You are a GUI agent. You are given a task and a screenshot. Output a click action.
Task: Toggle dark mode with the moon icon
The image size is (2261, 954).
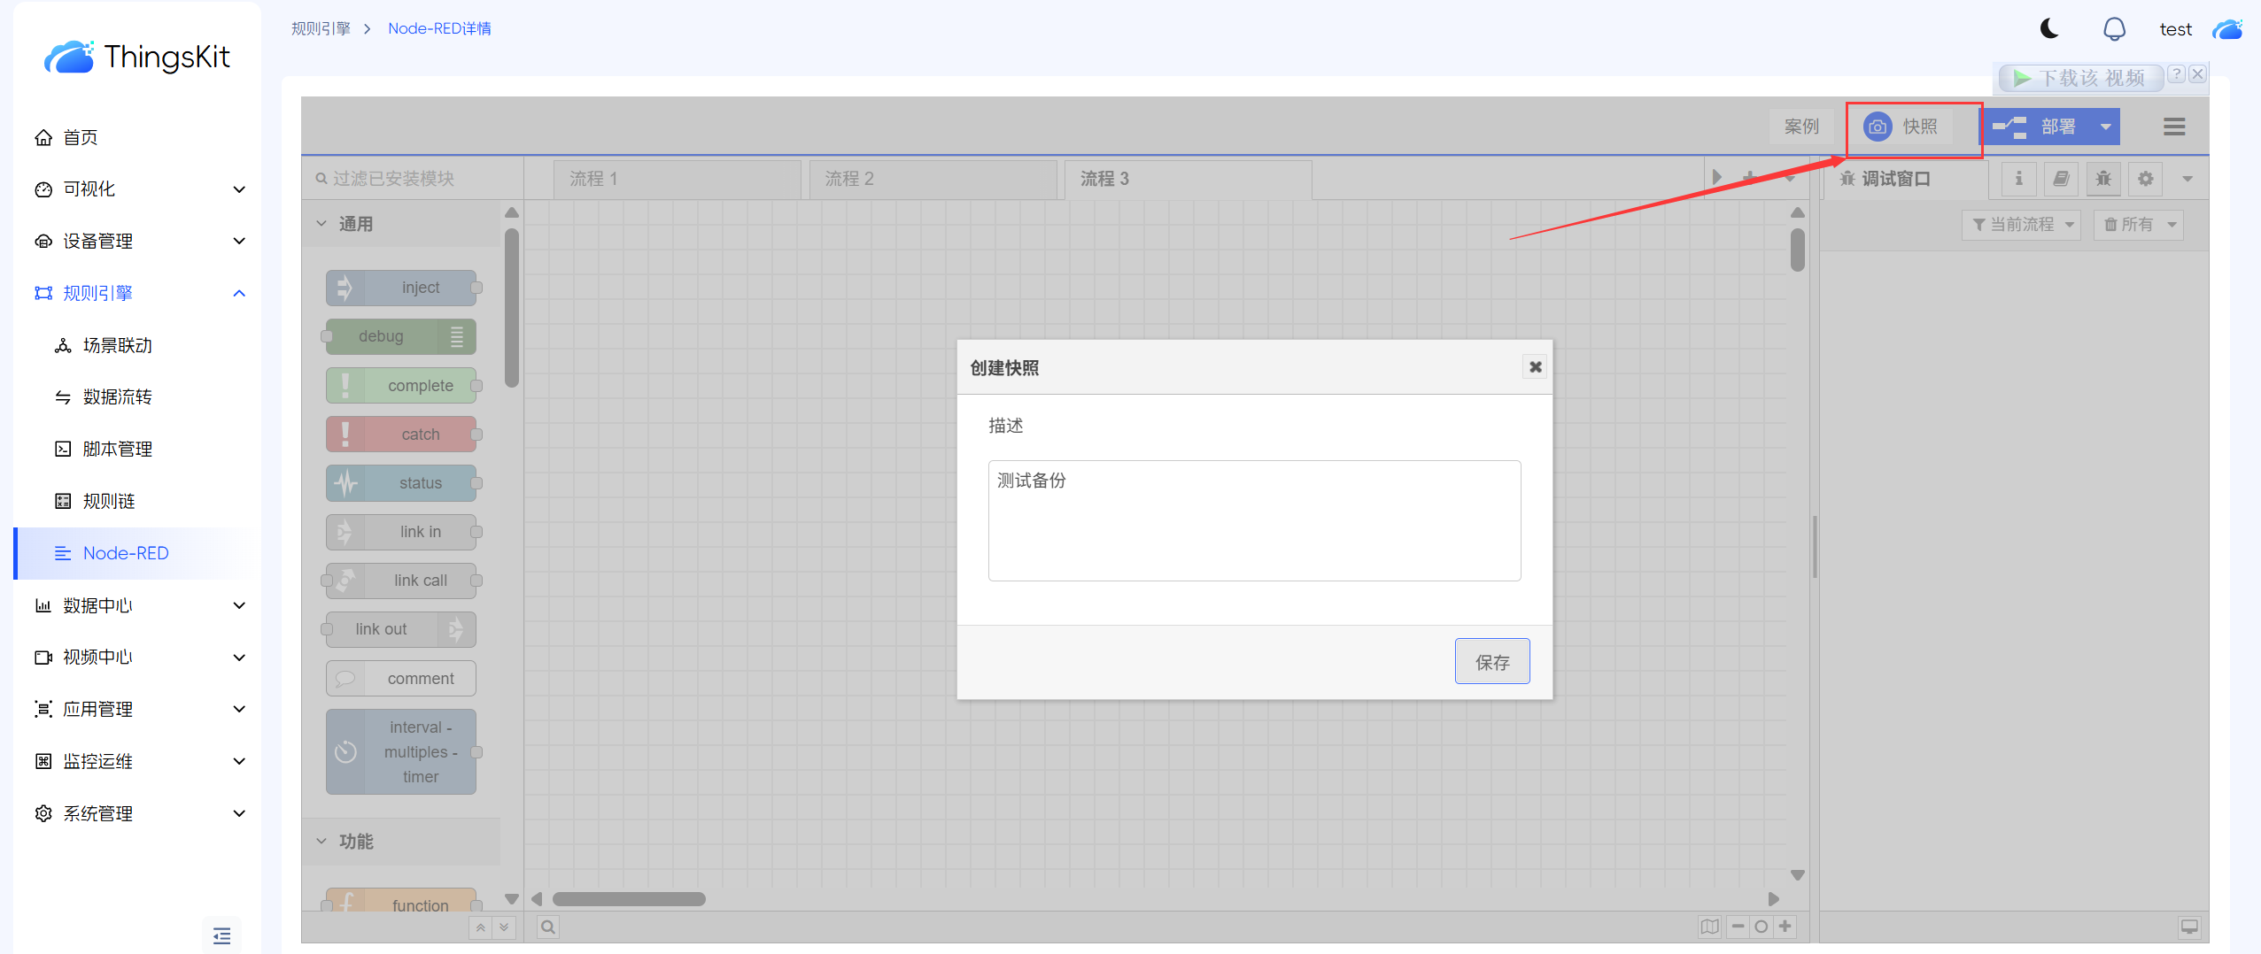2049,29
